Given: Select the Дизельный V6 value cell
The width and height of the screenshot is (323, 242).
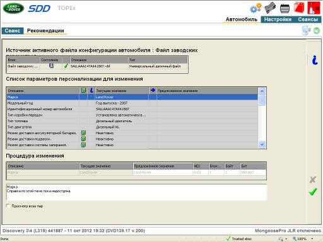Looking at the screenshot, I should [x=122, y=127].
